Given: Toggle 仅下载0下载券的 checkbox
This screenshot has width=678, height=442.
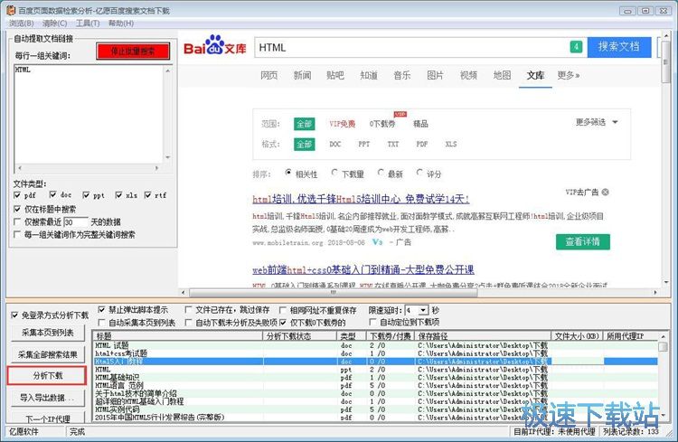Looking at the screenshot, I should [283, 323].
